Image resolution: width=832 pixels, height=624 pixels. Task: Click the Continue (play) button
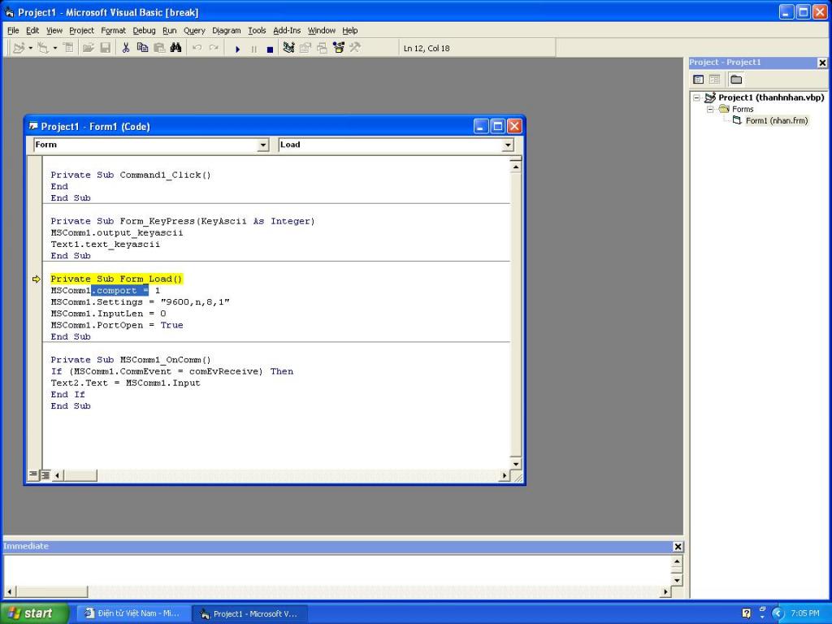click(237, 49)
